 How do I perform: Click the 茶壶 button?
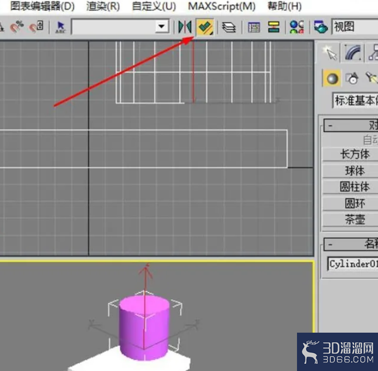click(350, 220)
